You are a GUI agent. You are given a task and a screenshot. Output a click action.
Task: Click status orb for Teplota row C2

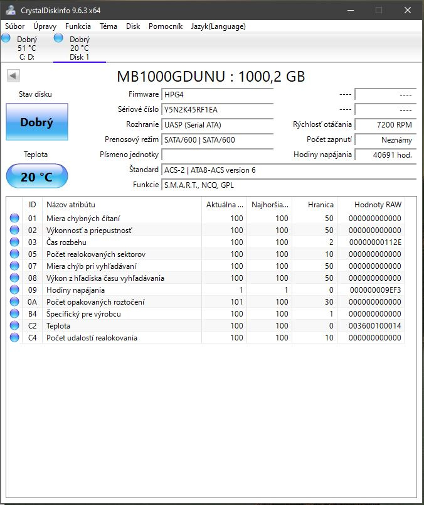(x=14, y=325)
